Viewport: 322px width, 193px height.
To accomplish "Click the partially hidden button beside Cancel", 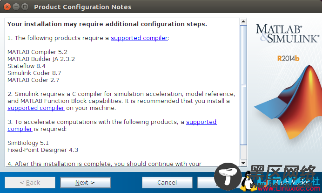I will (207, 183).
